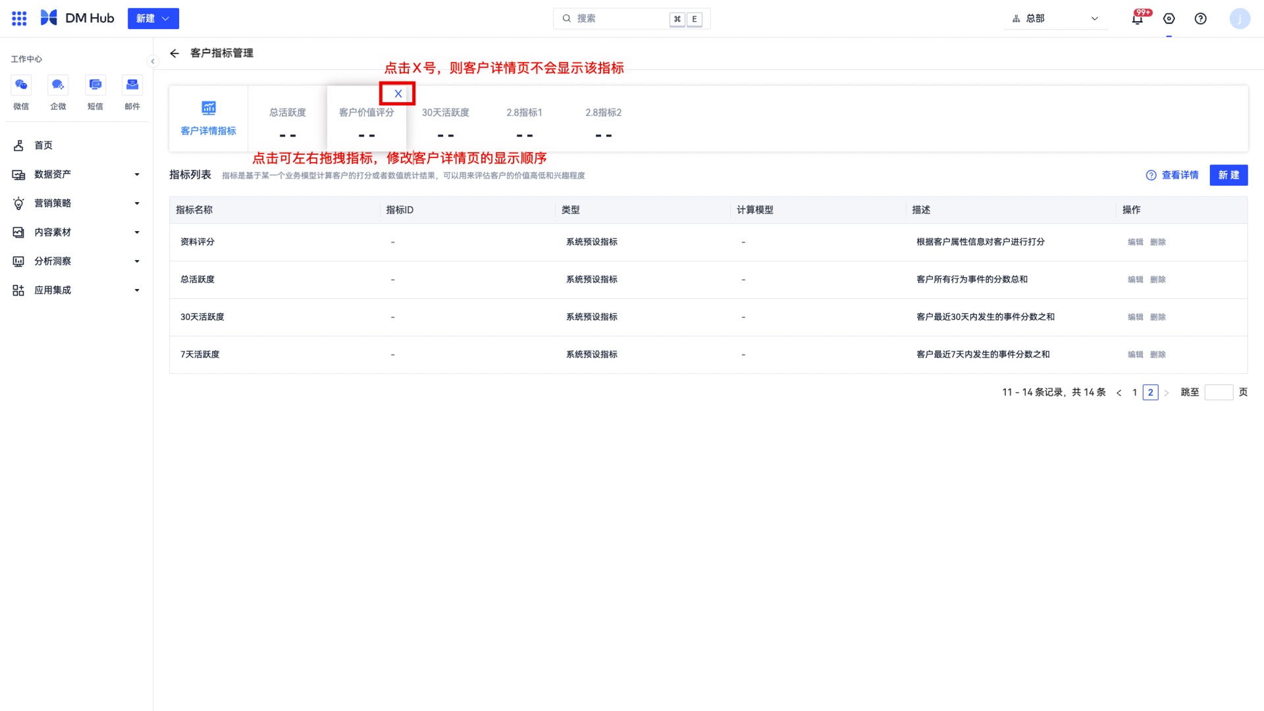The height and width of the screenshot is (711, 1264).
Task: Remove 客户价值评分 card with the X
Action: tap(398, 93)
